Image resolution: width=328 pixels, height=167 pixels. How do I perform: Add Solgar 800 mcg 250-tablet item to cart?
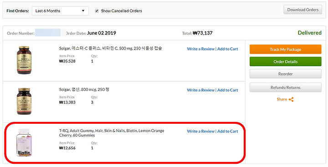coord(228,90)
